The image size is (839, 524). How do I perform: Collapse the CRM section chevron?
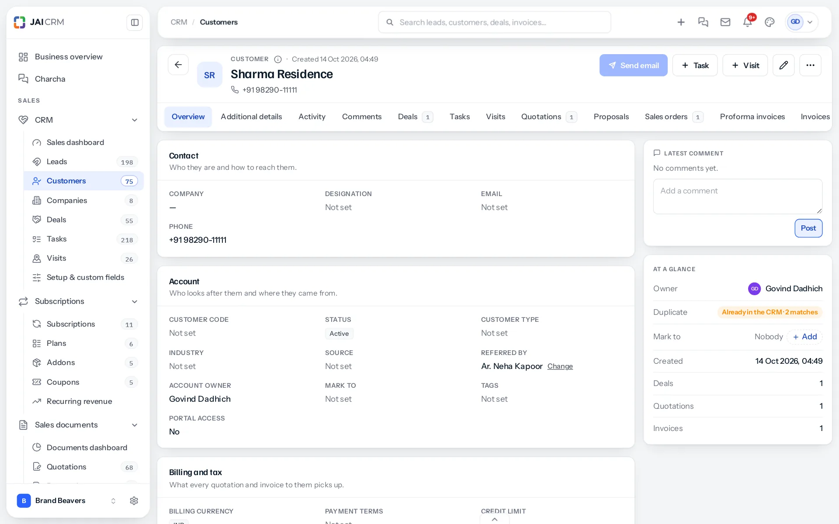pos(135,120)
